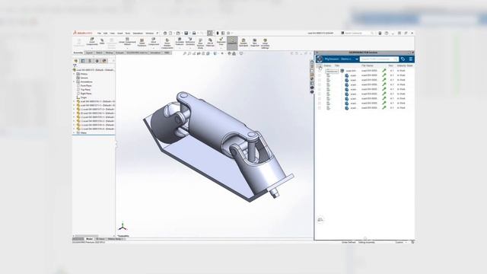Switch to the Sketch ribbon tab
This screenshot has height=274, width=487.
[99, 53]
